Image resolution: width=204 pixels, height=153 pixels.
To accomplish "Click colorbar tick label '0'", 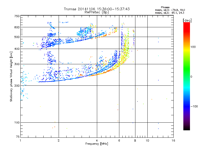I will click(191, 77).
